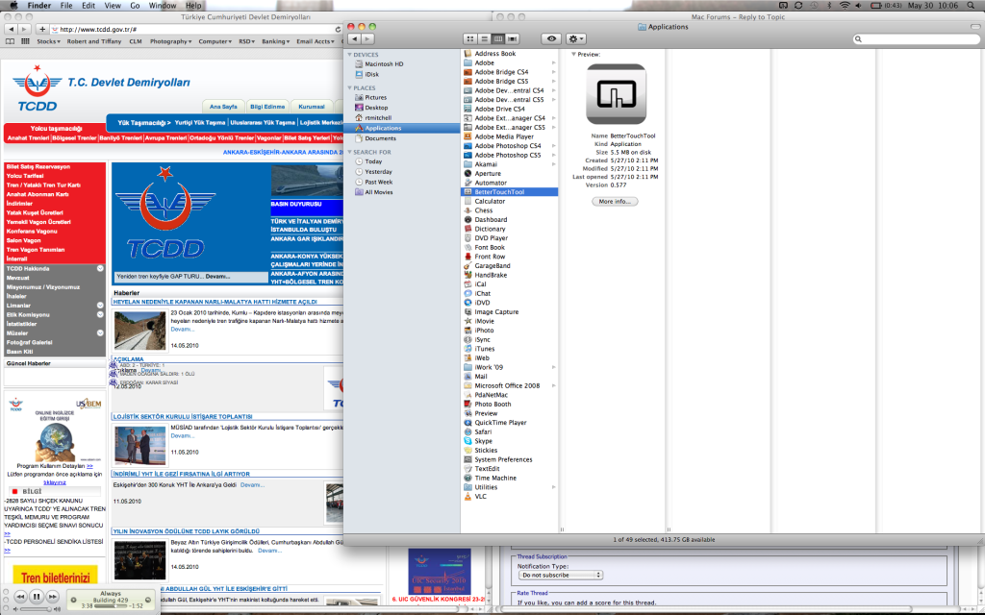Open the Finder Action gear menu
985x615 pixels.
576,38
